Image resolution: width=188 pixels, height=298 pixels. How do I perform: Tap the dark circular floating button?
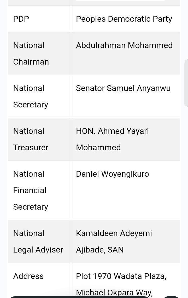coord(172,296)
